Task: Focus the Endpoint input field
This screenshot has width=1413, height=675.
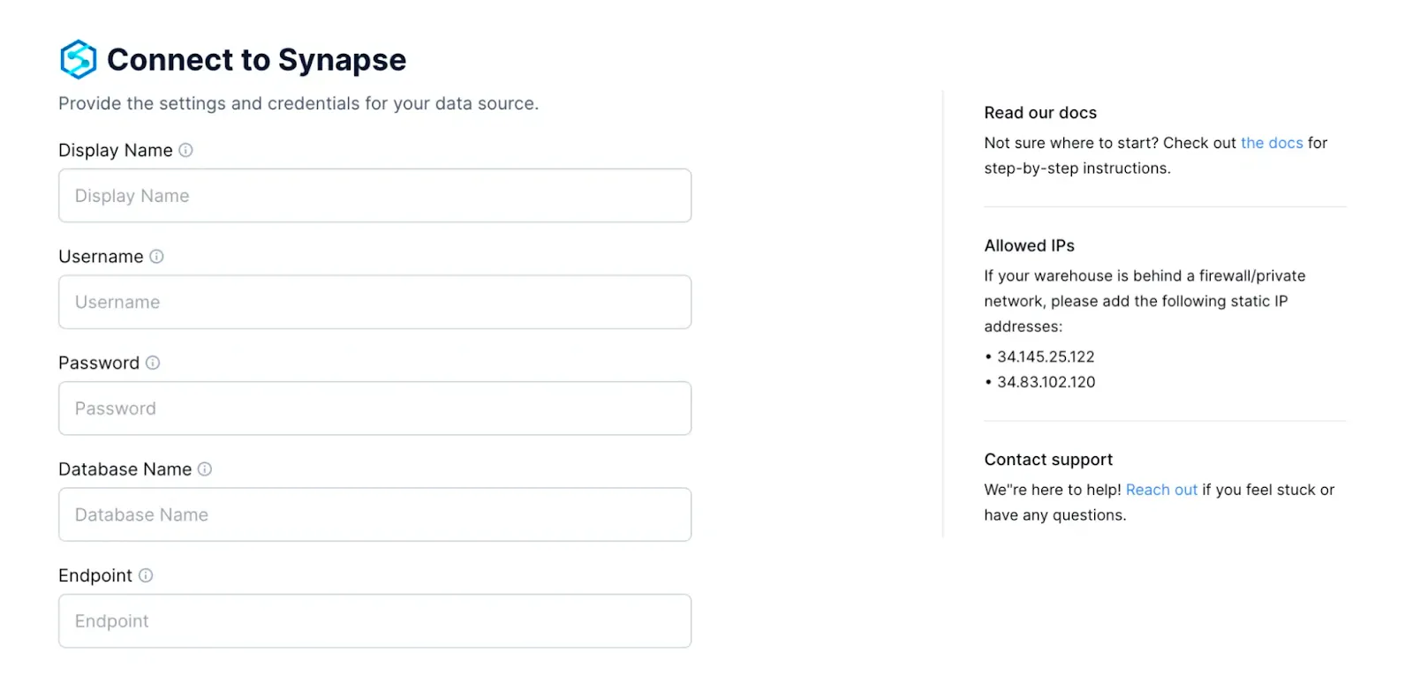Action: point(374,621)
